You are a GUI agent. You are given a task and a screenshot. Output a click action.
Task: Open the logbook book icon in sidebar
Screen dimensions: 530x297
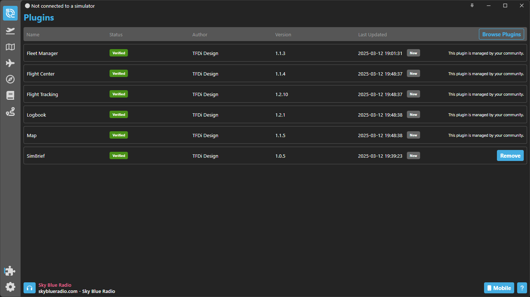[x=10, y=96]
